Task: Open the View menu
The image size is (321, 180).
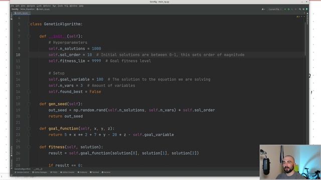Action: (23, 6)
